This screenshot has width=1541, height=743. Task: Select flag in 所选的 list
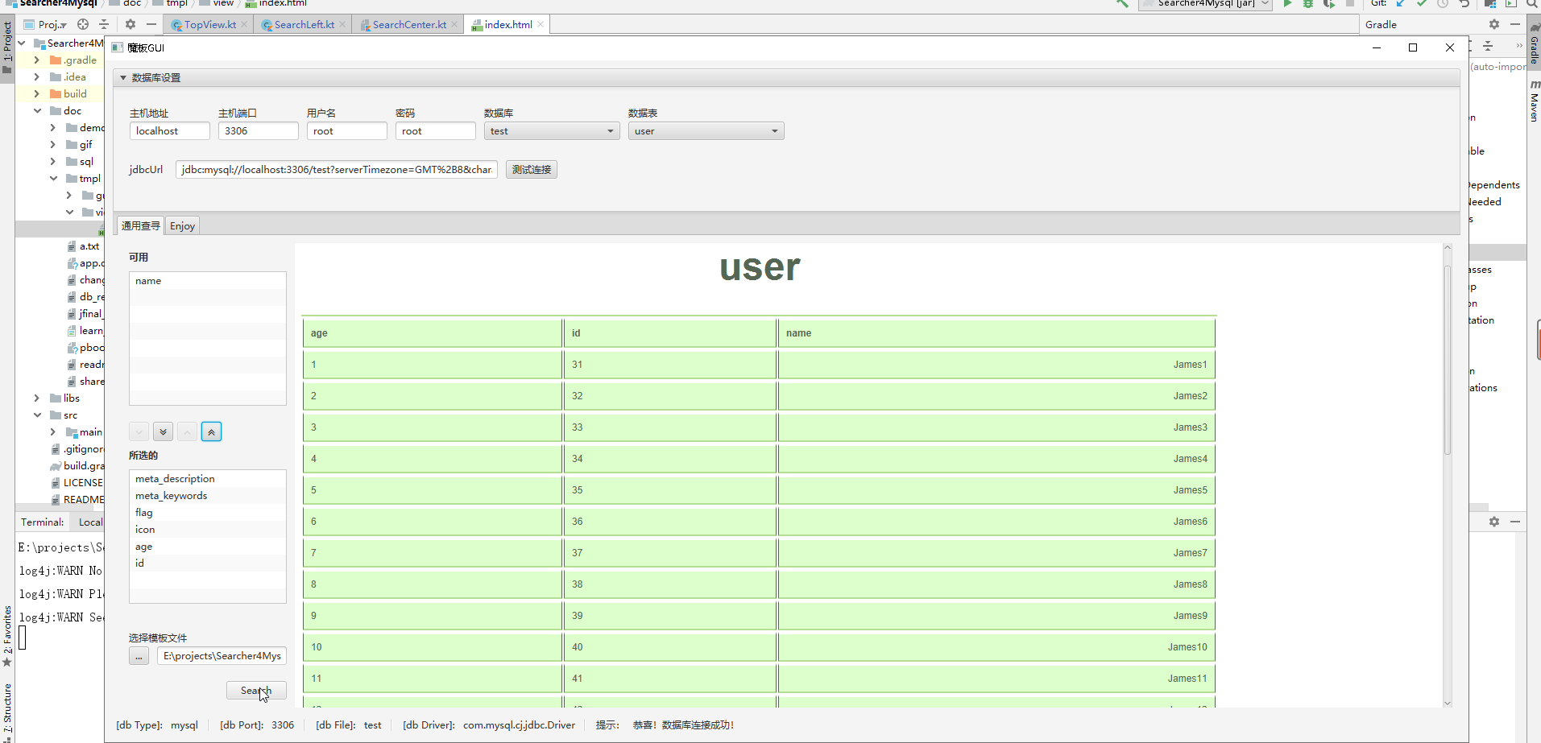208,513
